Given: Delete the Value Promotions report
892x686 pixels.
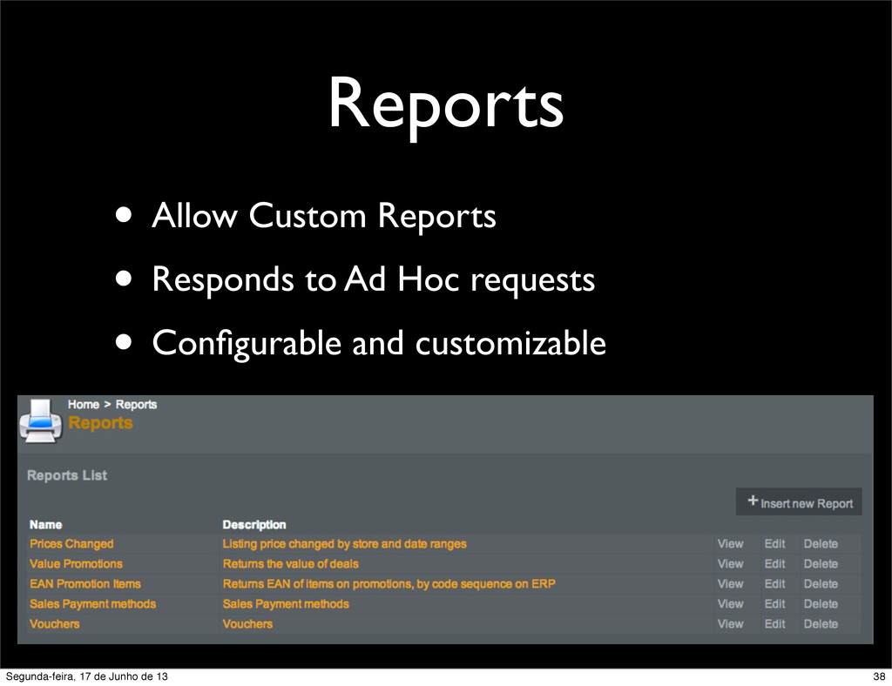Looking at the screenshot, I should (821, 564).
